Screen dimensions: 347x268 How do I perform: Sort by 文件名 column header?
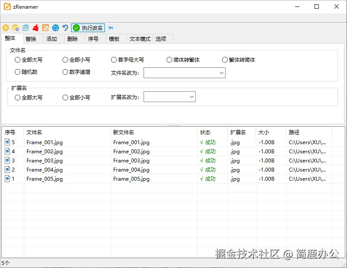click(x=67, y=132)
